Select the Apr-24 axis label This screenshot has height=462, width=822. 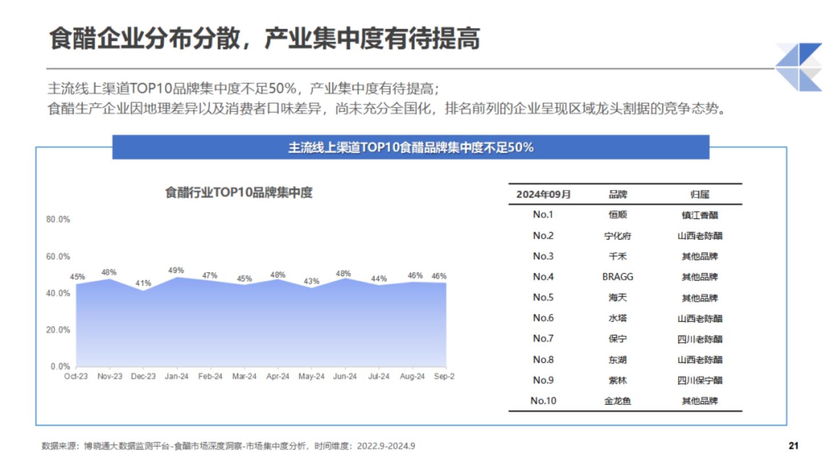278,376
